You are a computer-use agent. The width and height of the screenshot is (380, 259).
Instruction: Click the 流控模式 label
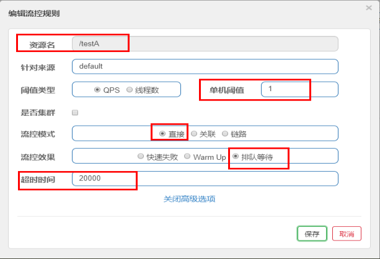38,134
